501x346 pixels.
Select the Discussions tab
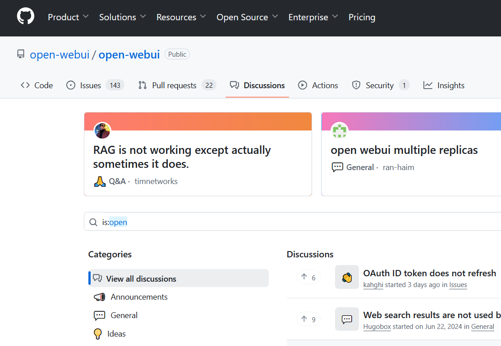257,85
